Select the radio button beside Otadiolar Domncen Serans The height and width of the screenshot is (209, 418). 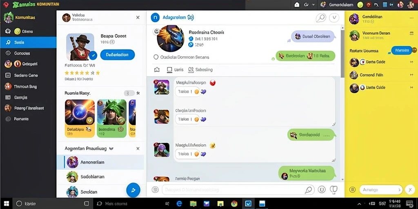[x=156, y=57]
